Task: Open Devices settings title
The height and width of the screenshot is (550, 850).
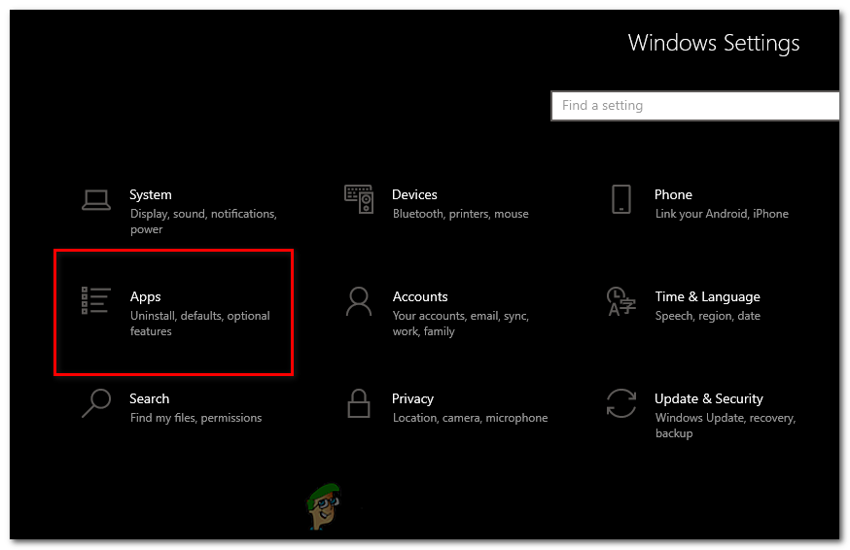Action: click(414, 194)
